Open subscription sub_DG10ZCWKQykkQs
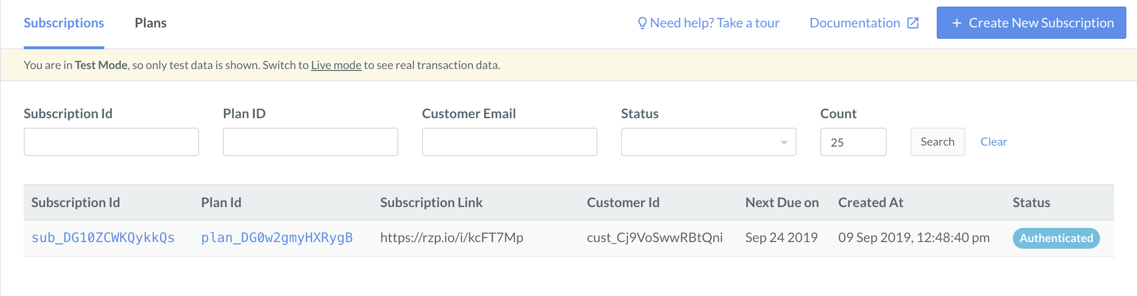The image size is (1137, 296). (103, 238)
